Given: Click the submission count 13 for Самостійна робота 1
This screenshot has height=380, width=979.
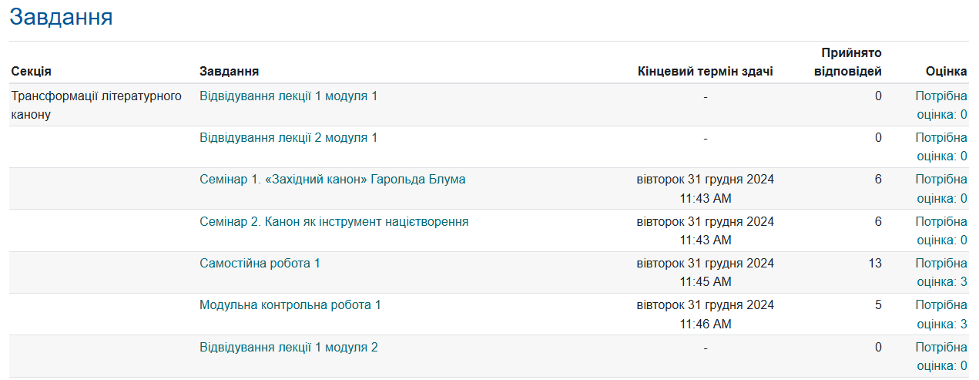Looking at the screenshot, I should 874,264.
